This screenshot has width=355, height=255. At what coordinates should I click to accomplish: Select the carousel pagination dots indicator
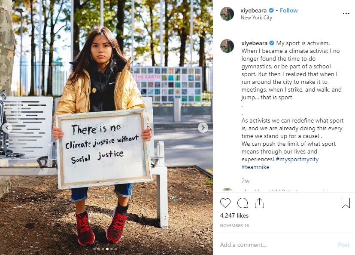105,249
